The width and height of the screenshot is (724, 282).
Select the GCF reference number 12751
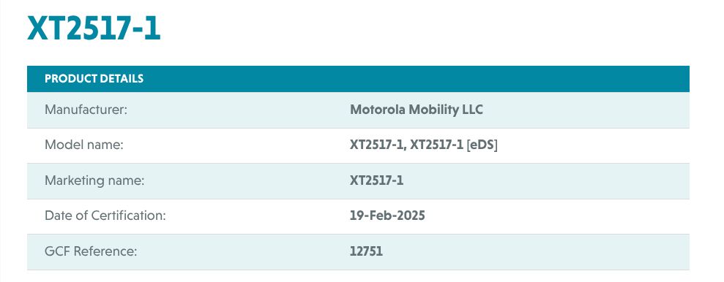click(x=367, y=251)
